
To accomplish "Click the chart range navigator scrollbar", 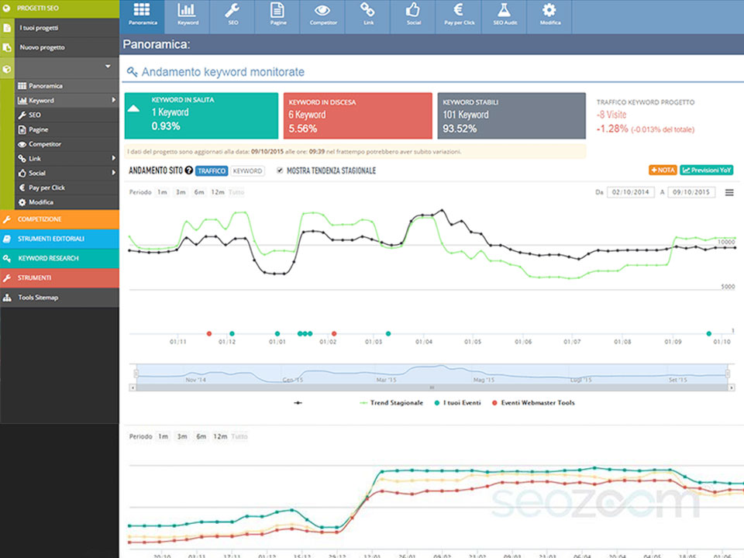I will pyautogui.click(x=432, y=386).
